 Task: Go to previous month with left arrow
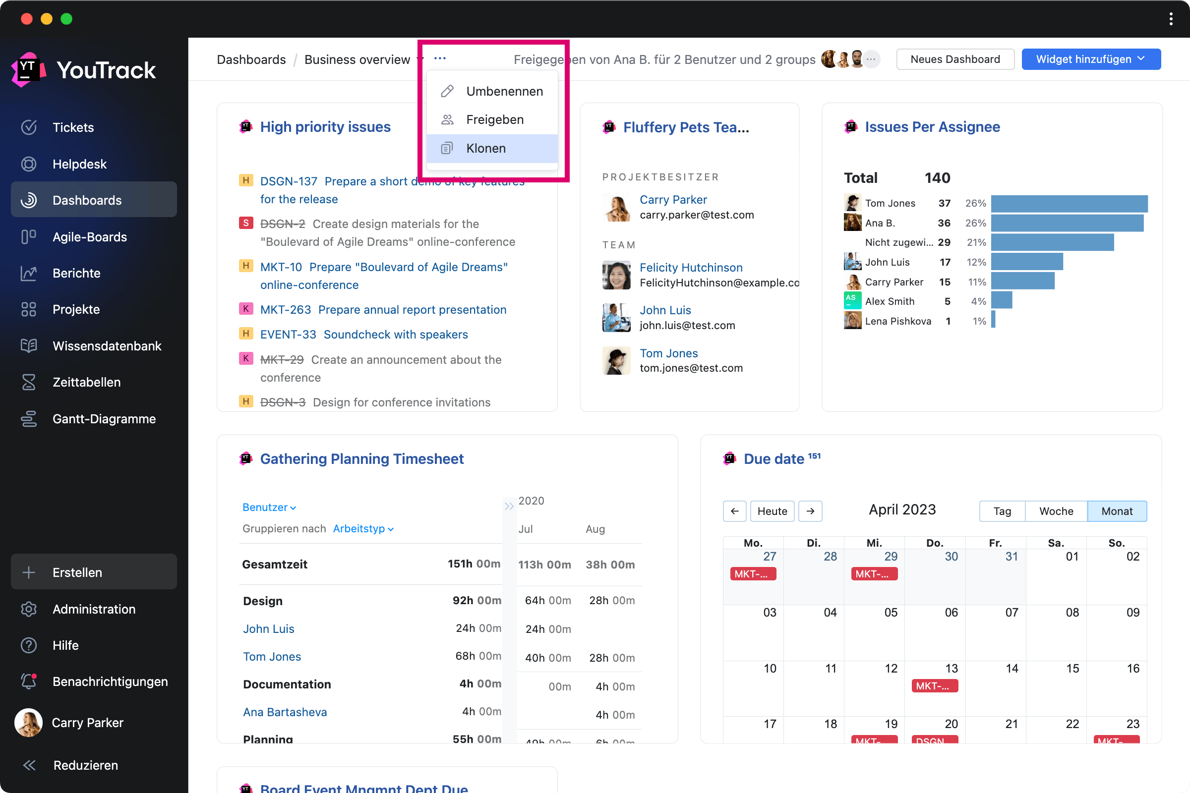[x=735, y=511]
